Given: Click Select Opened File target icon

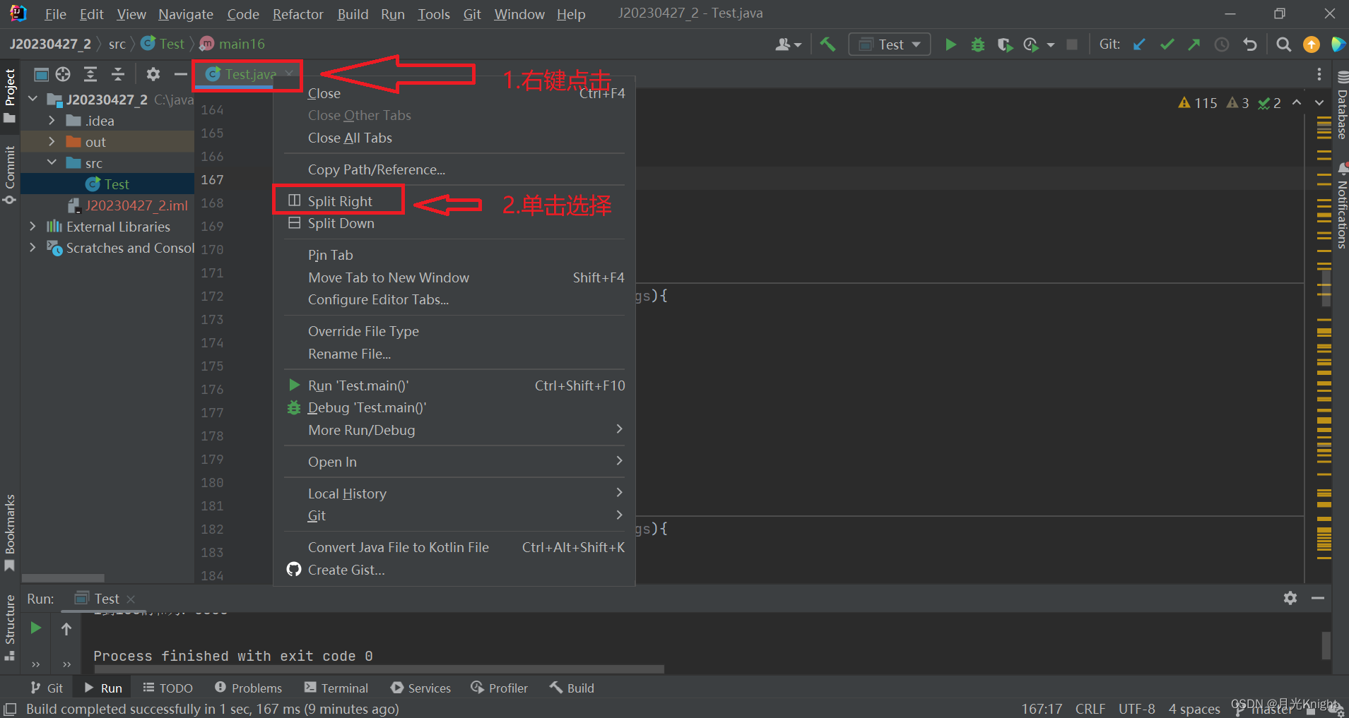Looking at the screenshot, I should click(x=63, y=74).
